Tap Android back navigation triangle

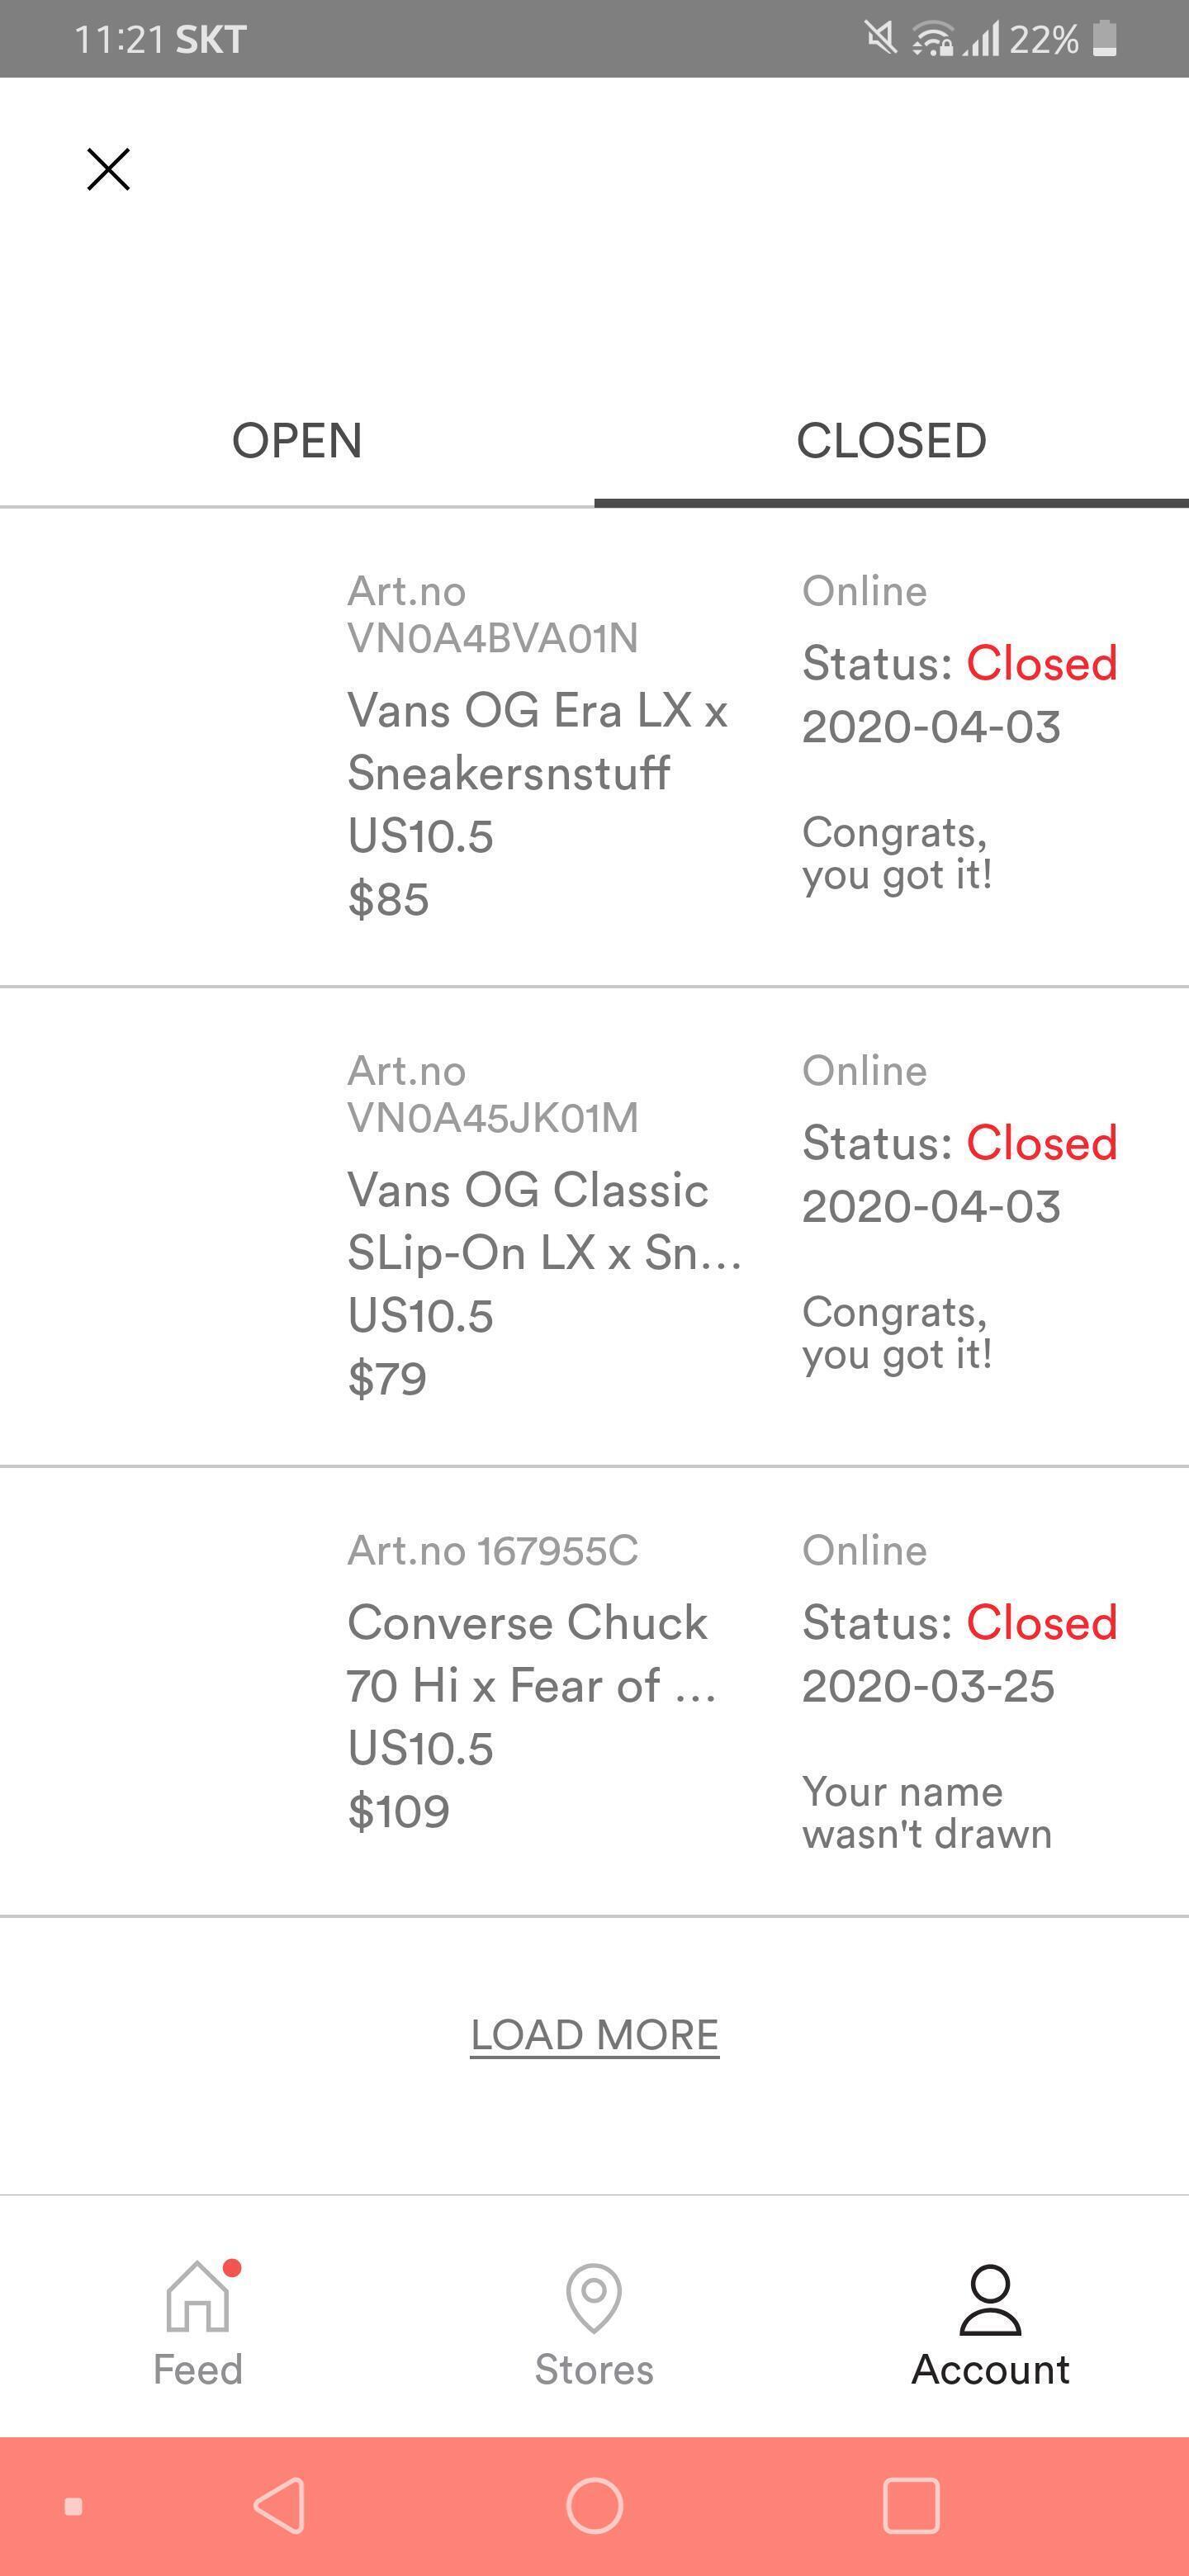[279, 2505]
